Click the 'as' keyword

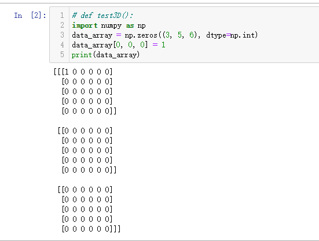pyautogui.click(x=130, y=26)
